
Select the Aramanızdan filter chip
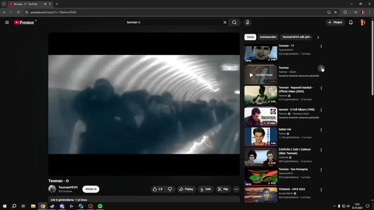[x=268, y=37]
